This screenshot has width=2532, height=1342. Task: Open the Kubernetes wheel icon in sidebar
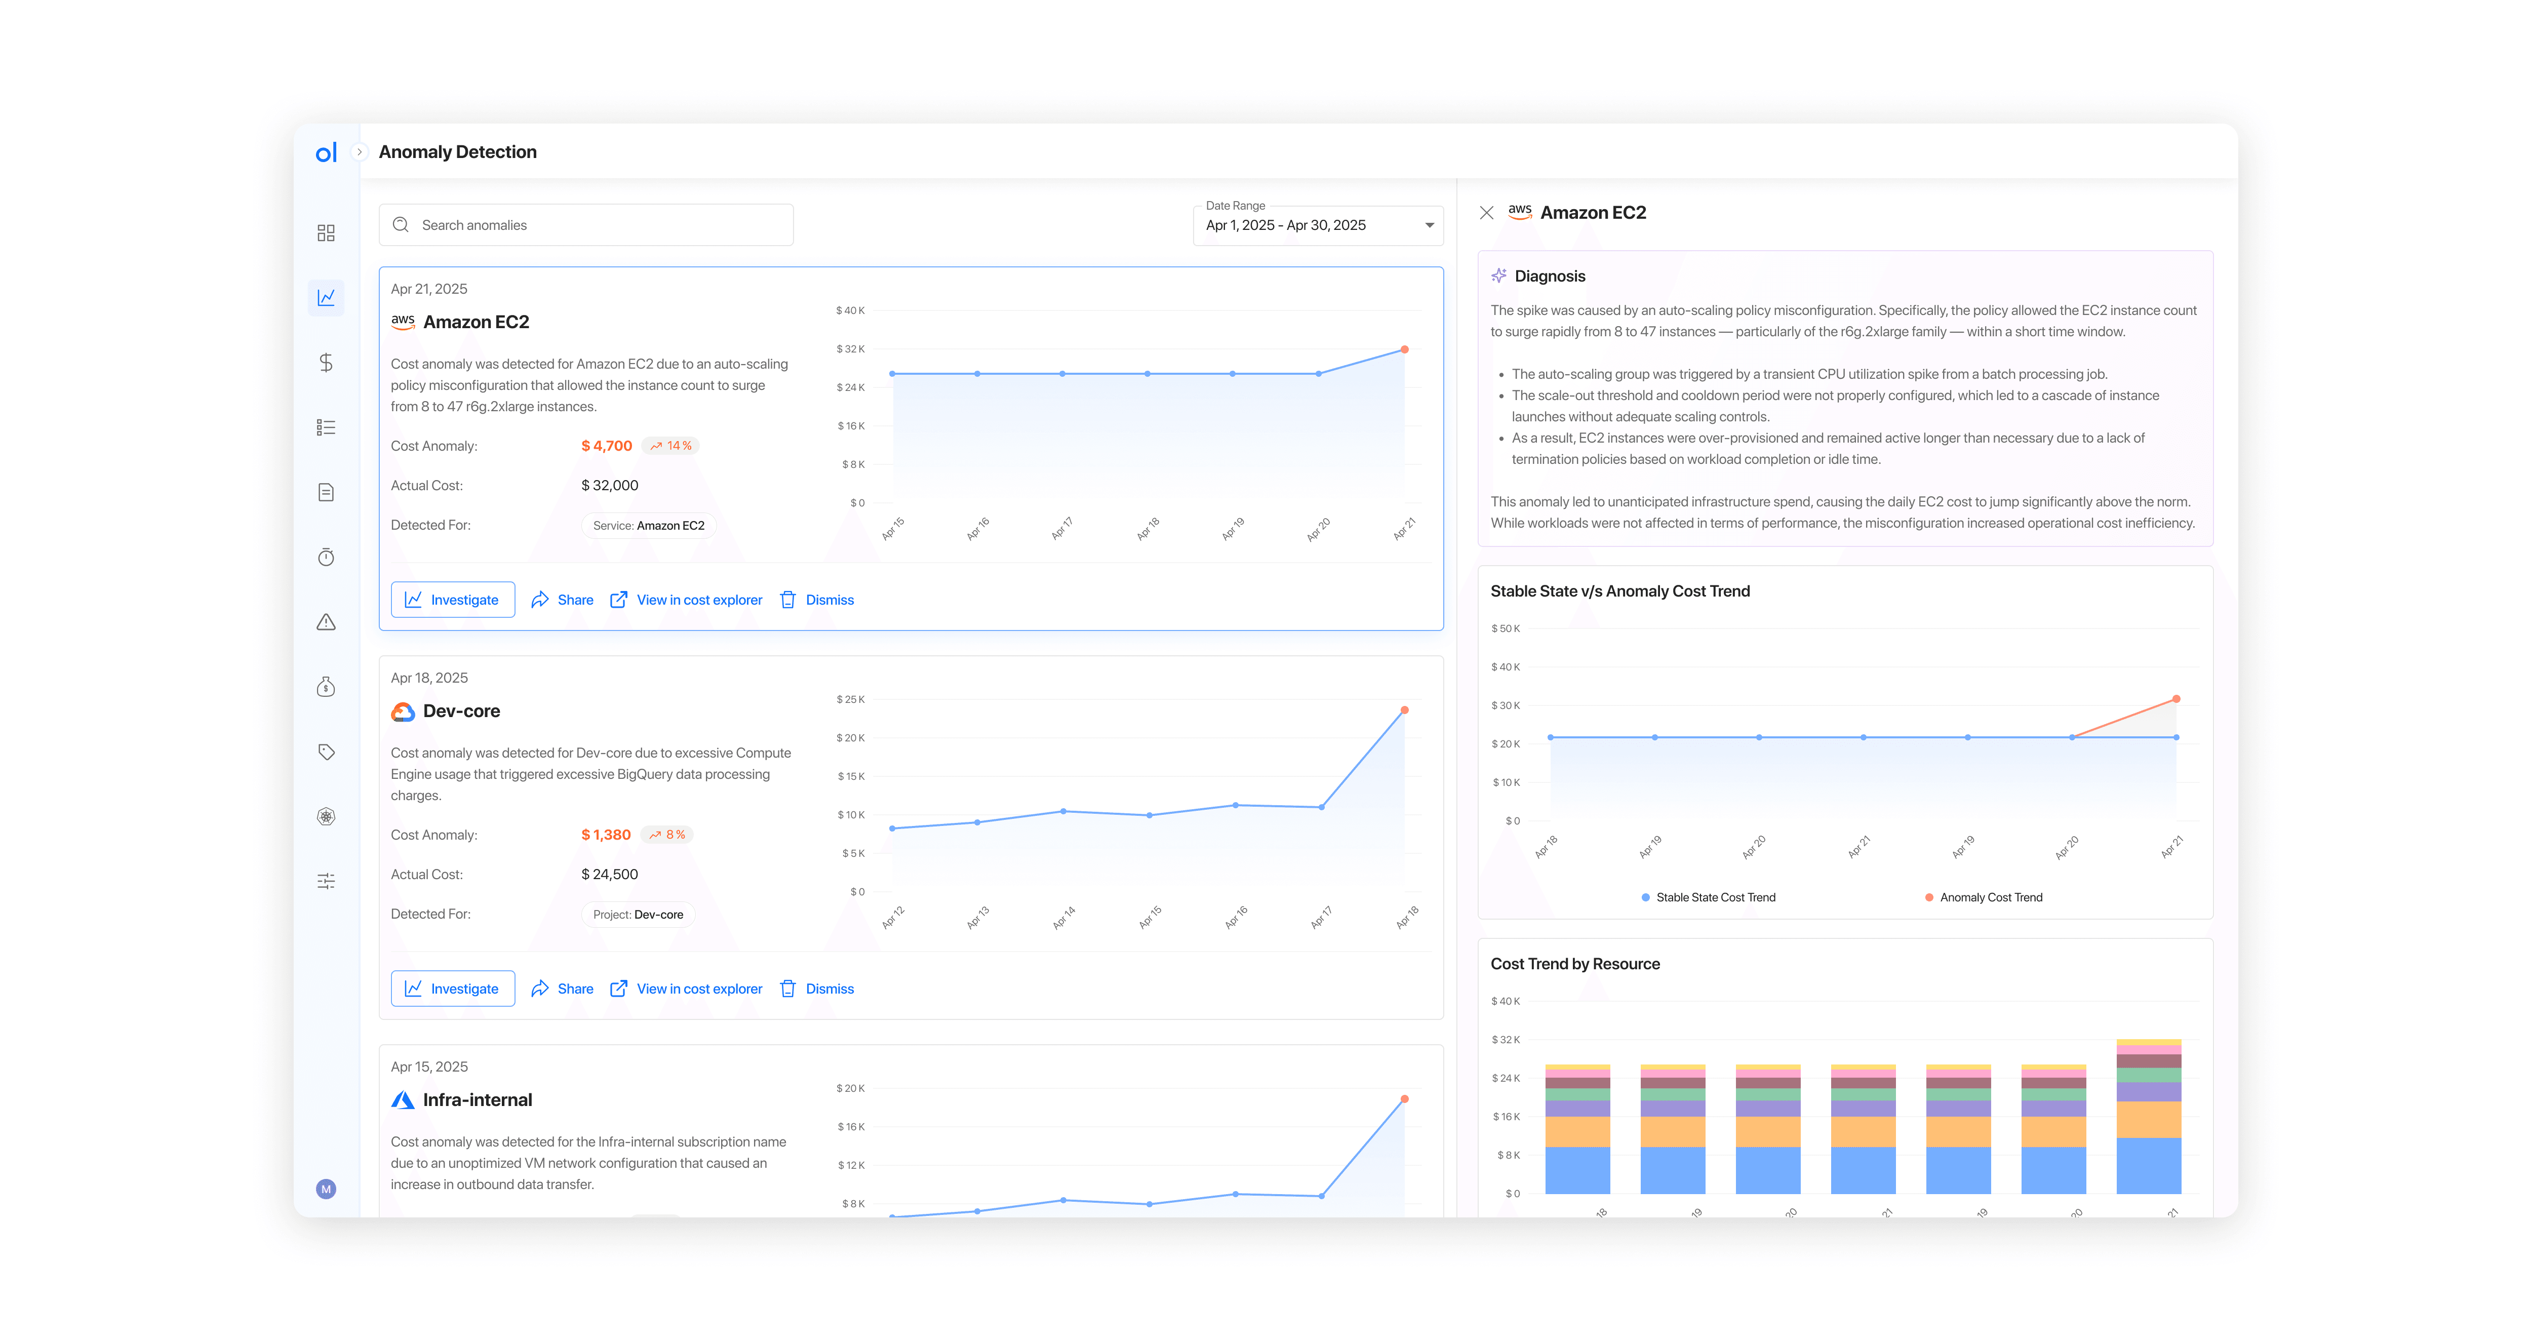point(326,816)
